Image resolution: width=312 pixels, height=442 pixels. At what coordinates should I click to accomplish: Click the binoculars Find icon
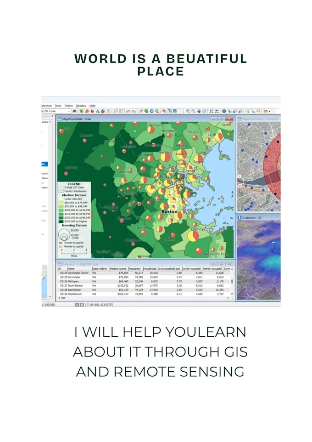click(75, 111)
